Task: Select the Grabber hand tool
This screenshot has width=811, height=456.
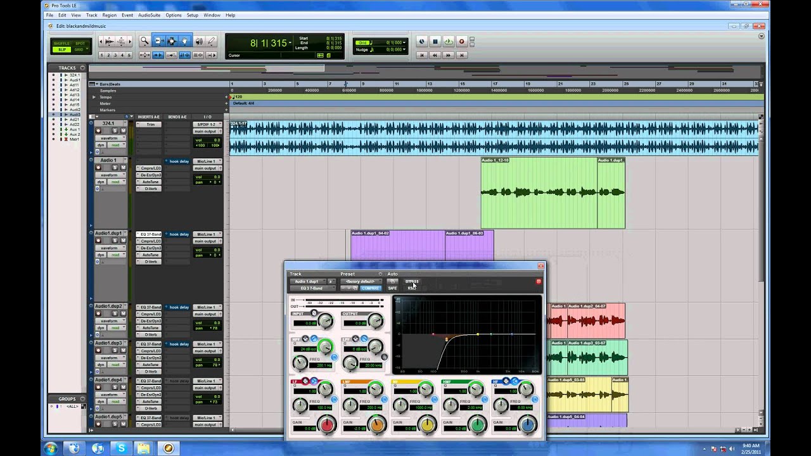Action: tap(184, 41)
